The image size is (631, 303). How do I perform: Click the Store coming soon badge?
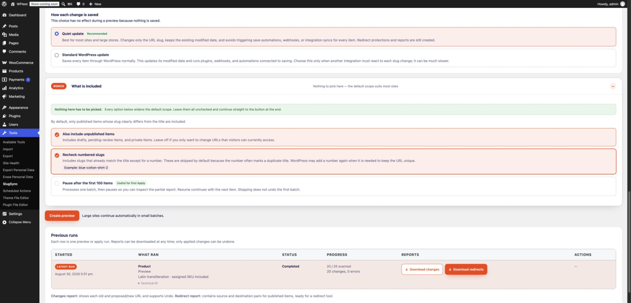pos(45,4)
